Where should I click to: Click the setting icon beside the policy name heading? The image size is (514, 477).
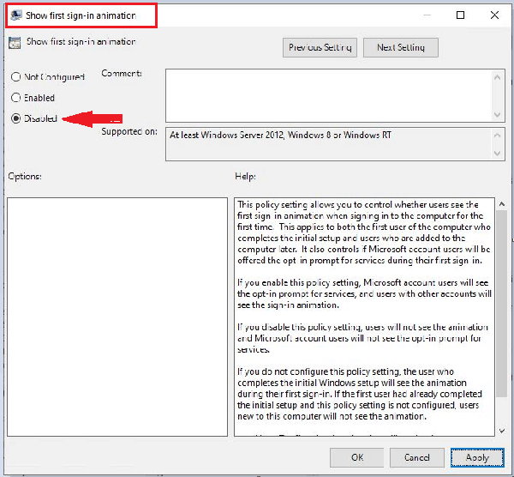[x=15, y=42]
